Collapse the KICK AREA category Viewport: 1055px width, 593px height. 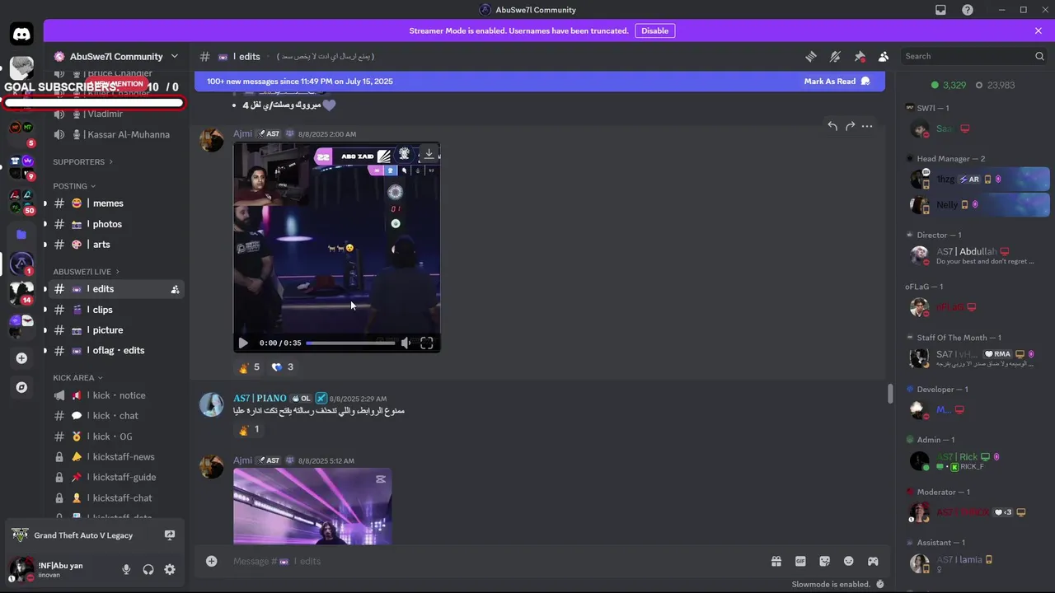coord(78,378)
